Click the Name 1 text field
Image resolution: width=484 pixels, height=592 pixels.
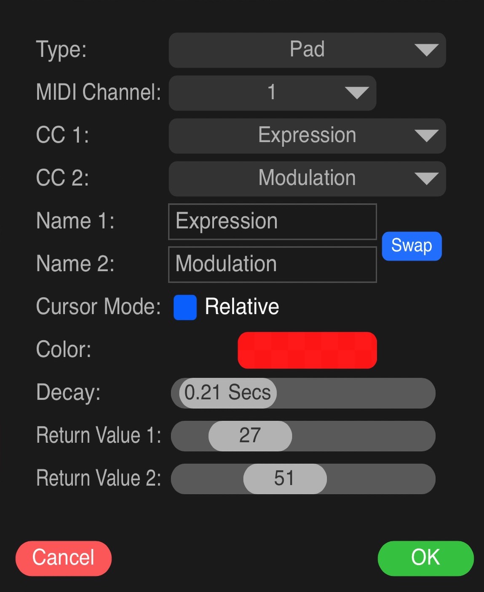tap(272, 222)
